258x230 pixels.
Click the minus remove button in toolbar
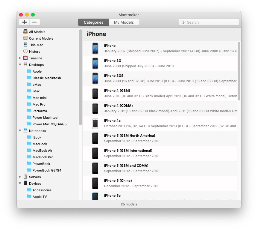click(34, 22)
